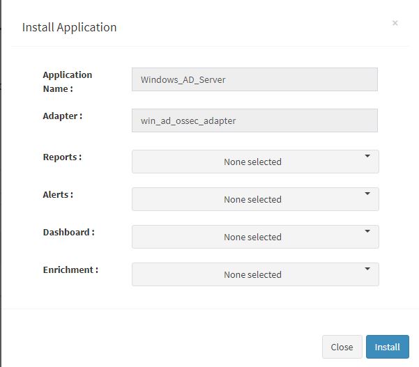Click the 'Install Application' dialog title

(x=70, y=27)
